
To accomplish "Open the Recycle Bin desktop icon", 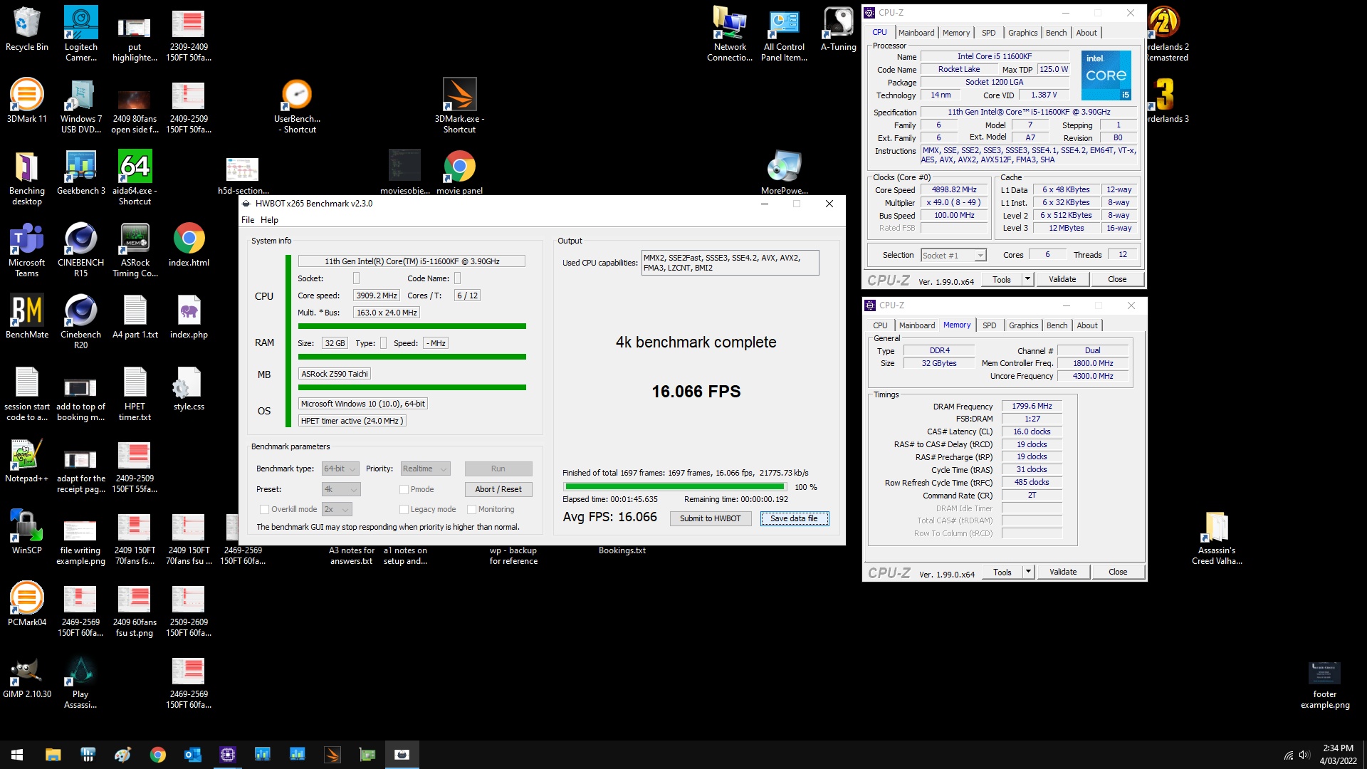I will (27, 29).
